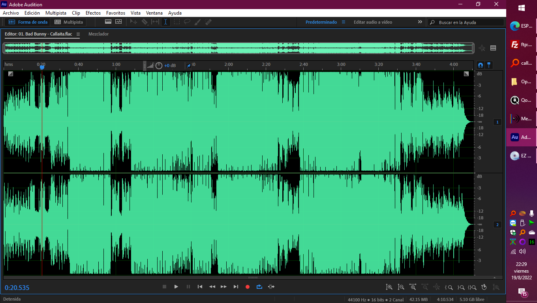Select Editar audio a vídeo workspace
The width and height of the screenshot is (537, 303).
tap(373, 22)
